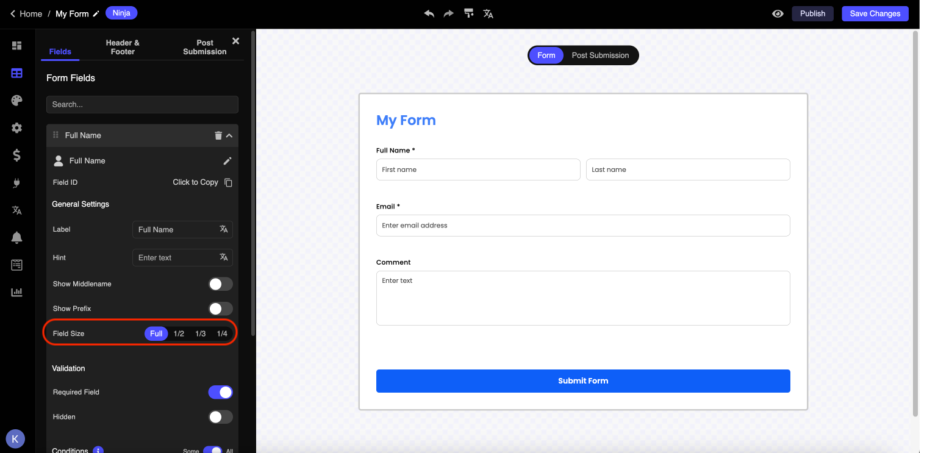927x453 pixels.
Task: Click the left panel scrollbar
Action: click(x=253, y=183)
